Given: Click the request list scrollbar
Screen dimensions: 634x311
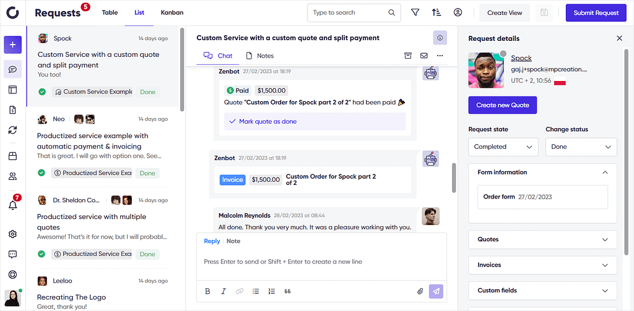Looking at the screenshot, I should tap(183, 69).
